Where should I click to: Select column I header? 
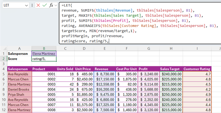point(197,49)
